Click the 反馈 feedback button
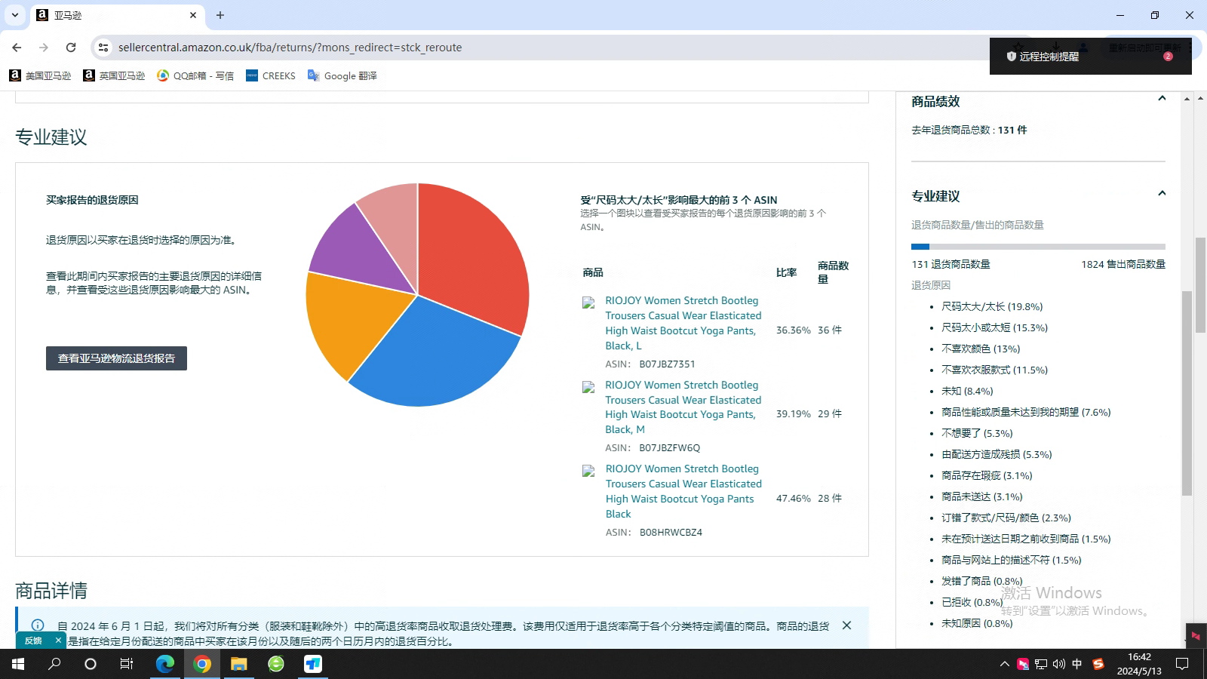 [33, 641]
